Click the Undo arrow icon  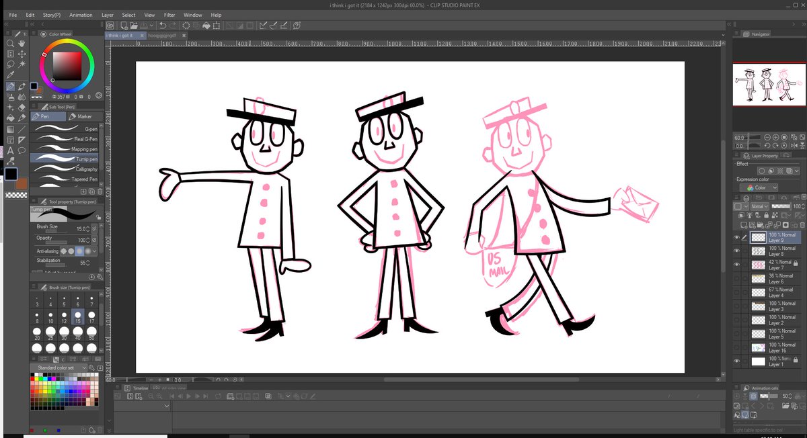163,25
